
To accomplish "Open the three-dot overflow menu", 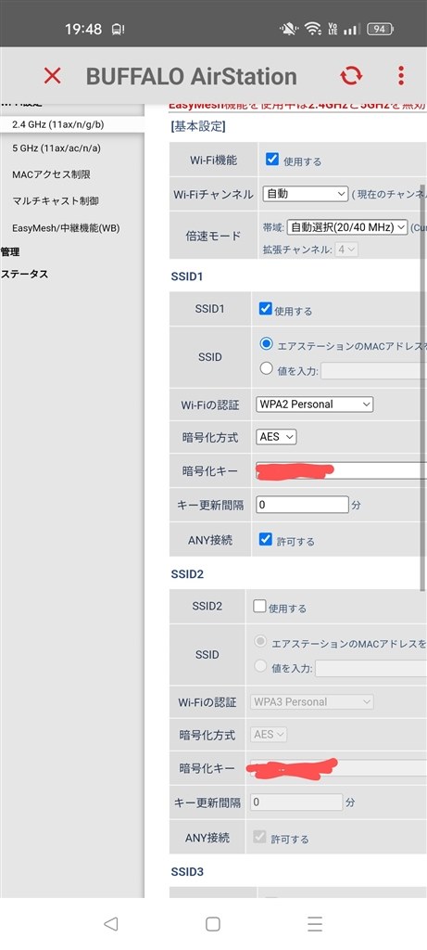I will click(400, 76).
